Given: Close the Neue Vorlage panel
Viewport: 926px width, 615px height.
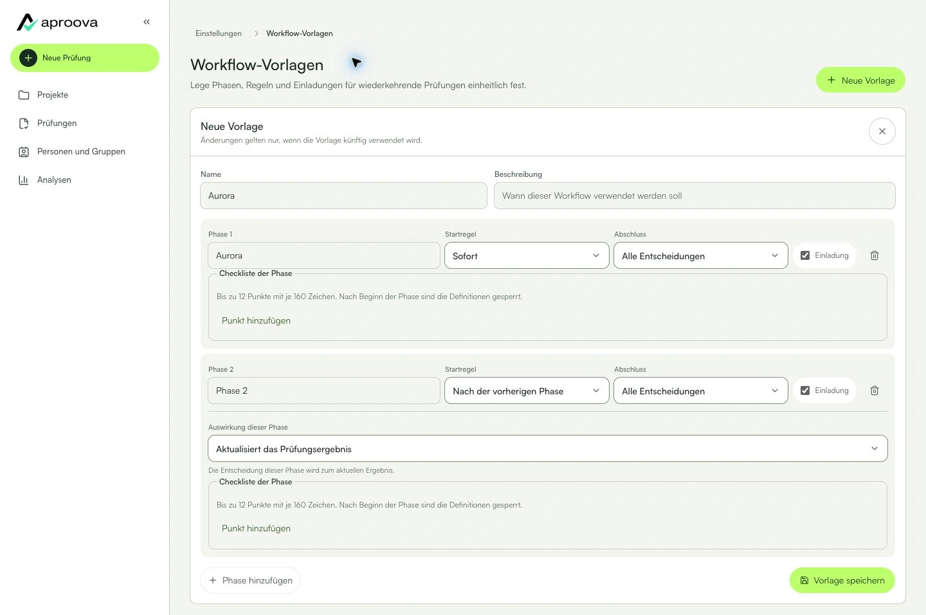Looking at the screenshot, I should [x=882, y=131].
